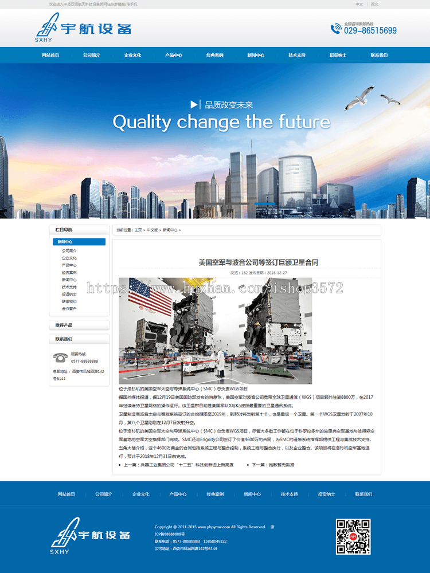Open 公司简介 in footer navigation
This screenshot has height=573, width=430.
point(104,494)
